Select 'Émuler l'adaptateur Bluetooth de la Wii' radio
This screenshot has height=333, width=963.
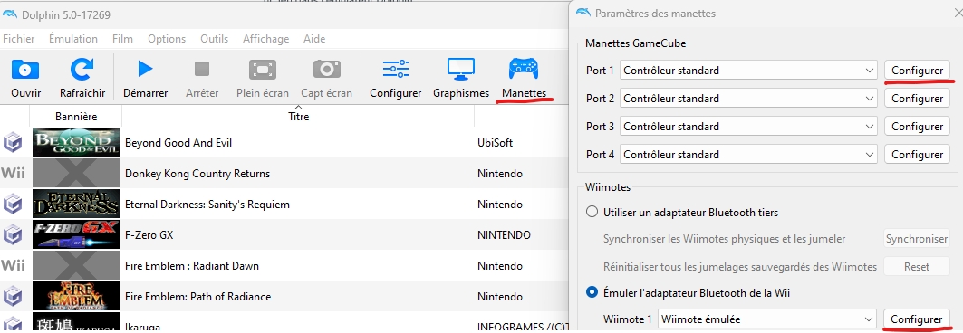pyautogui.click(x=592, y=292)
